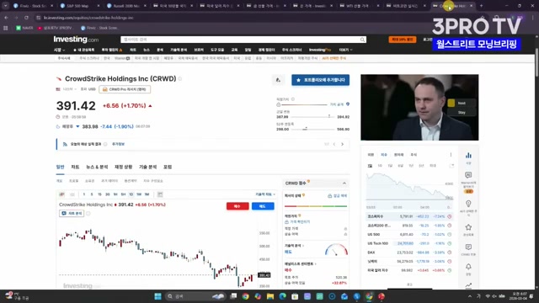Switch to the 기술 분석 tab
The width and height of the screenshot is (539, 303).
(x=148, y=167)
